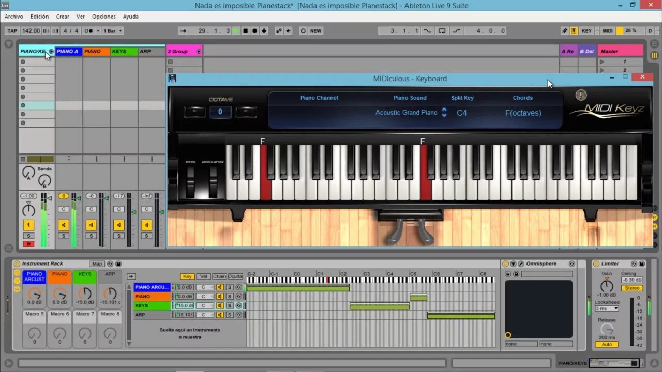This screenshot has height=372, width=662.
Task: Open the Edición menu
Action: click(40, 17)
